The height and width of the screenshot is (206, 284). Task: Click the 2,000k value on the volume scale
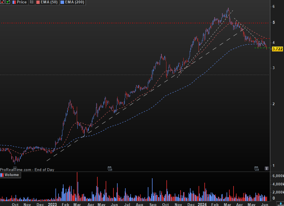coord(278,192)
